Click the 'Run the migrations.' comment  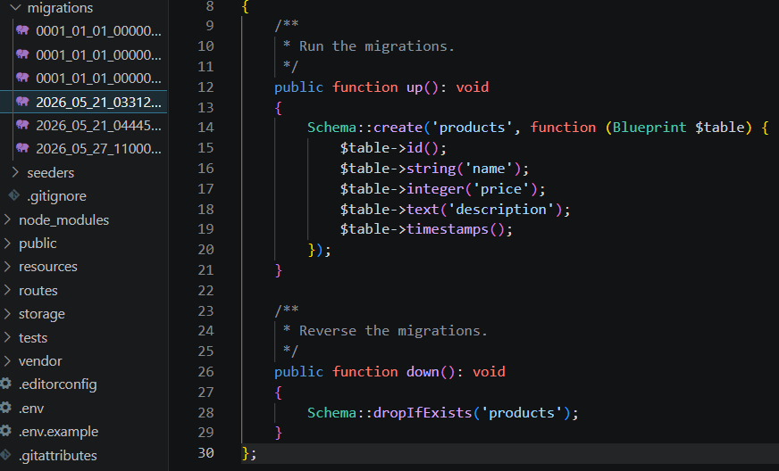pyautogui.click(x=377, y=46)
